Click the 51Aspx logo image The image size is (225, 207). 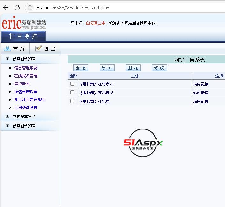pyautogui.click(x=143, y=143)
